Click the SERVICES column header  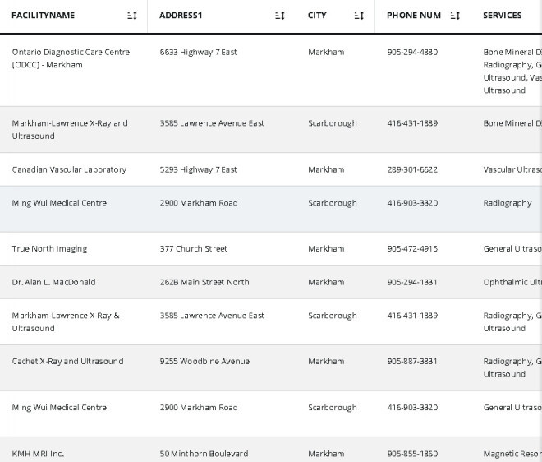[502, 16]
